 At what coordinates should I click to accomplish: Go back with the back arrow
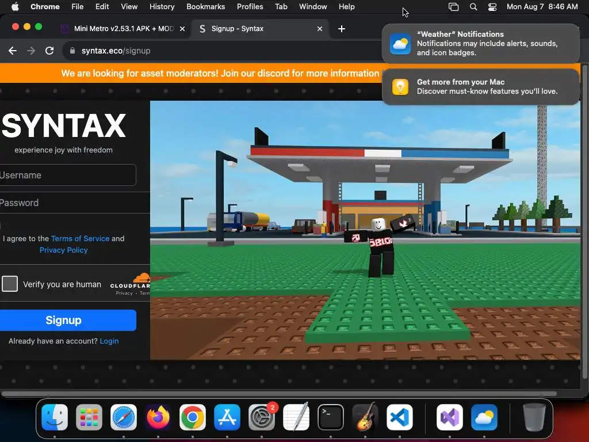pos(13,51)
